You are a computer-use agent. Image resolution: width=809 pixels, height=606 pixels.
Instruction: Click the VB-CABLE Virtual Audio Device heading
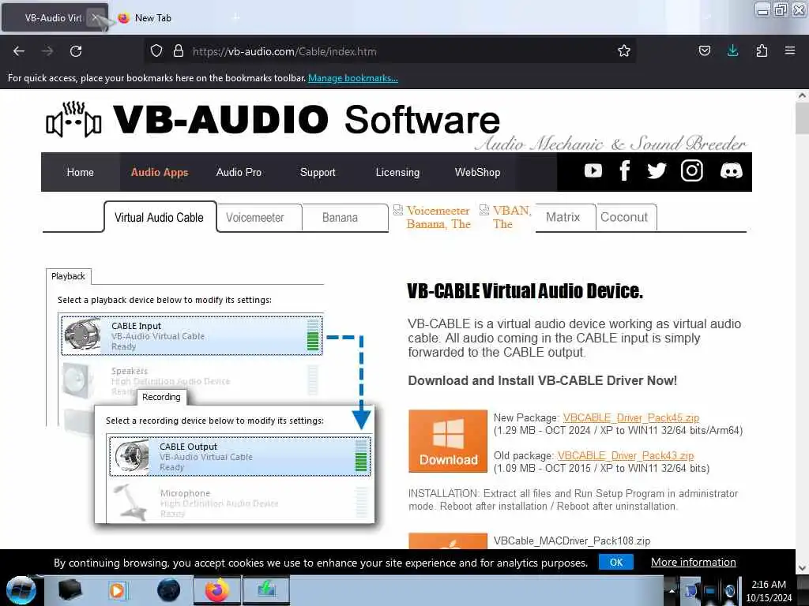(525, 291)
